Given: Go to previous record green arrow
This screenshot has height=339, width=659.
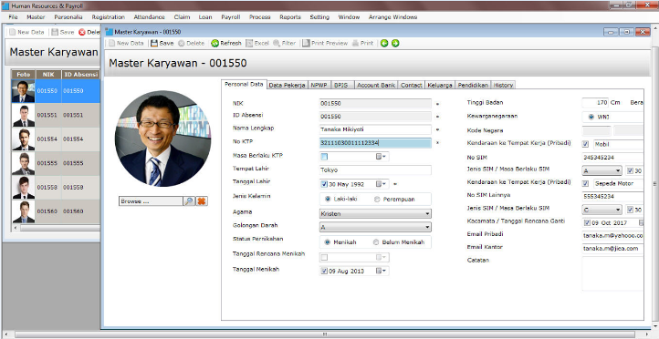Looking at the screenshot, I should [x=384, y=43].
